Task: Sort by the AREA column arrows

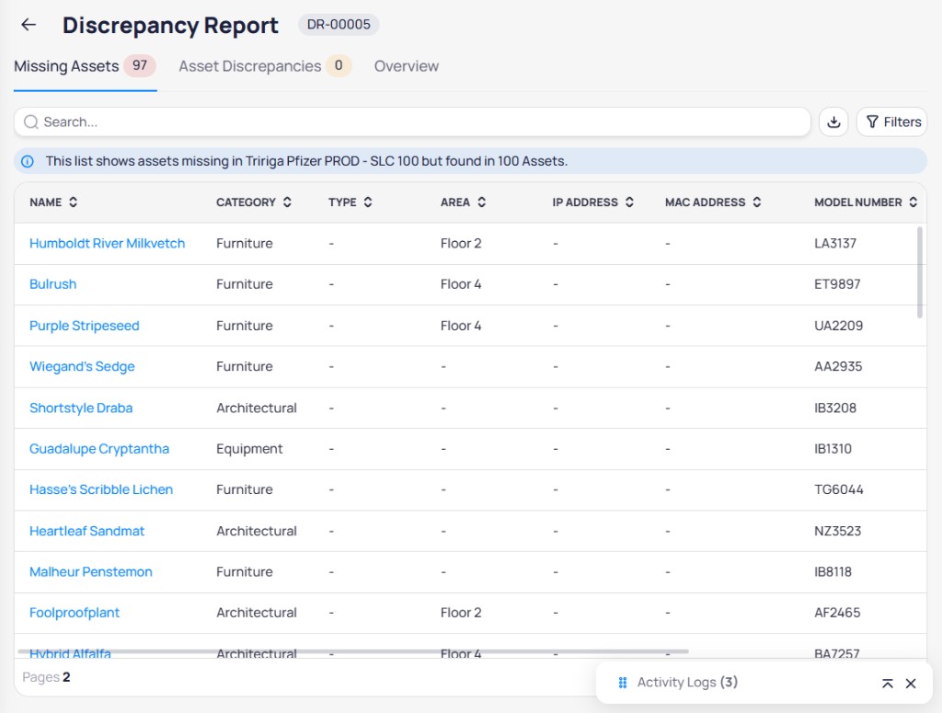Action: tap(481, 201)
